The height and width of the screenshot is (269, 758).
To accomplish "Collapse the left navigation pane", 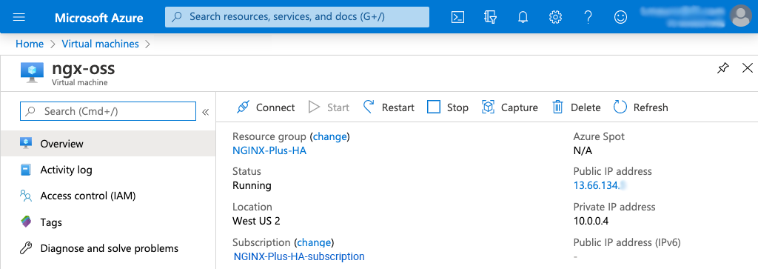I will point(206,112).
